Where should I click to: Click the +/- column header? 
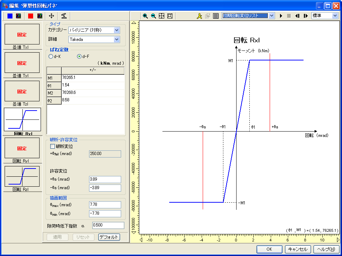[93, 71]
